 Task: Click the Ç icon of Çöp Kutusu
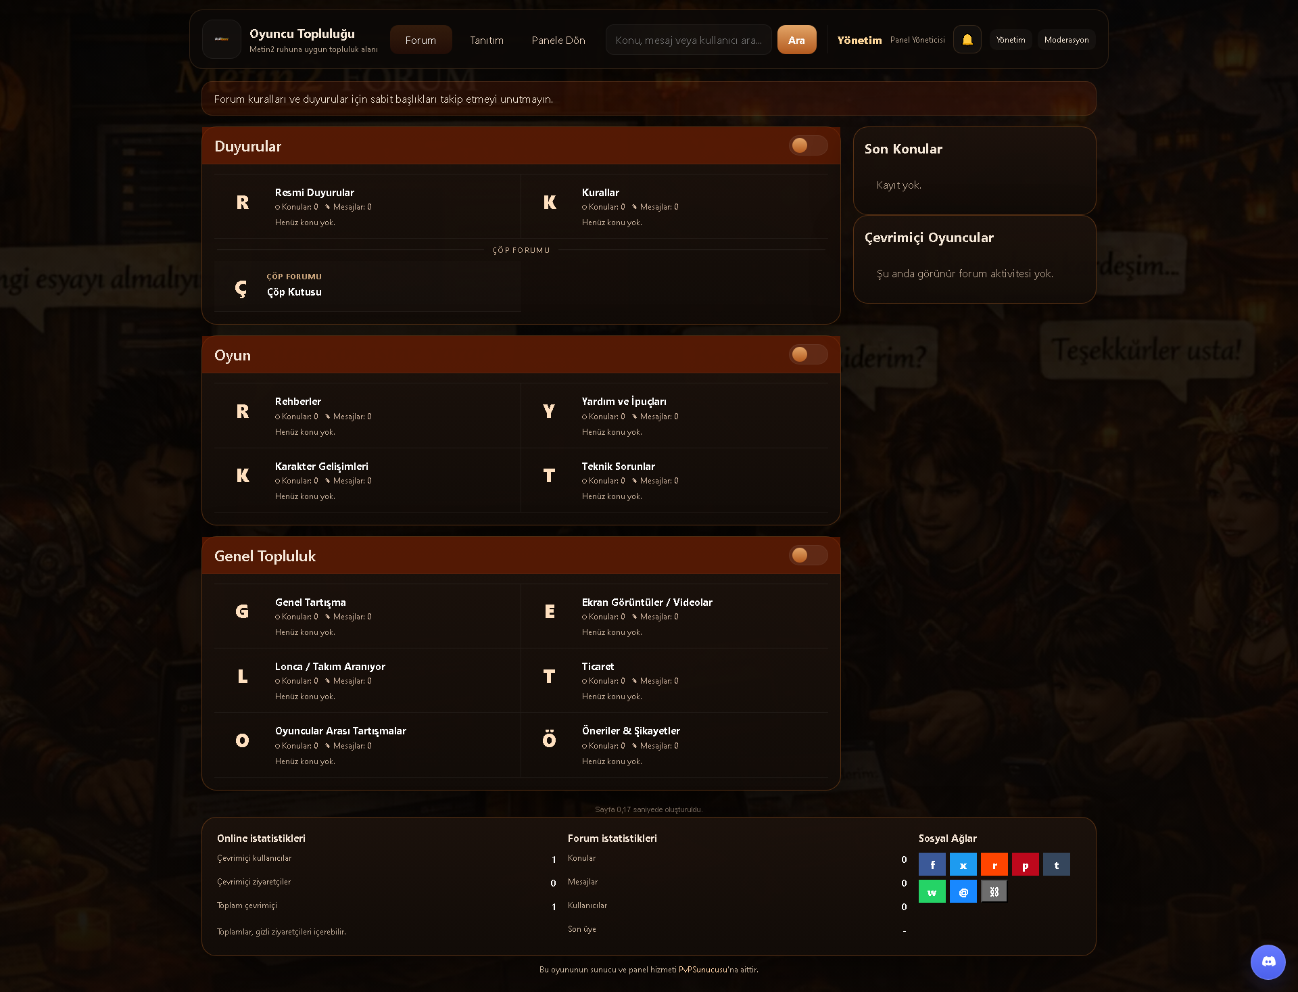click(241, 288)
